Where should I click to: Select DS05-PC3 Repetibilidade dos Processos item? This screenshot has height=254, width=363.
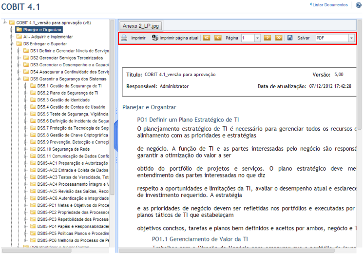[73, 219]
